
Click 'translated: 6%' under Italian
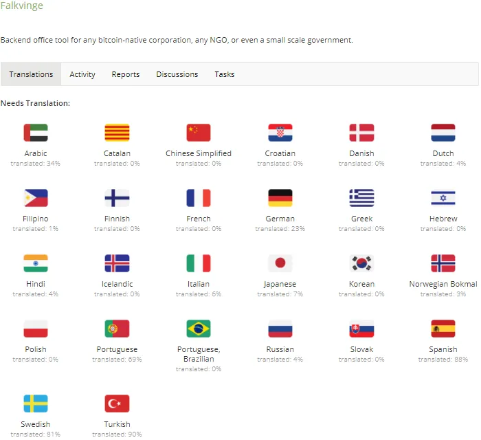coord(199,294)
